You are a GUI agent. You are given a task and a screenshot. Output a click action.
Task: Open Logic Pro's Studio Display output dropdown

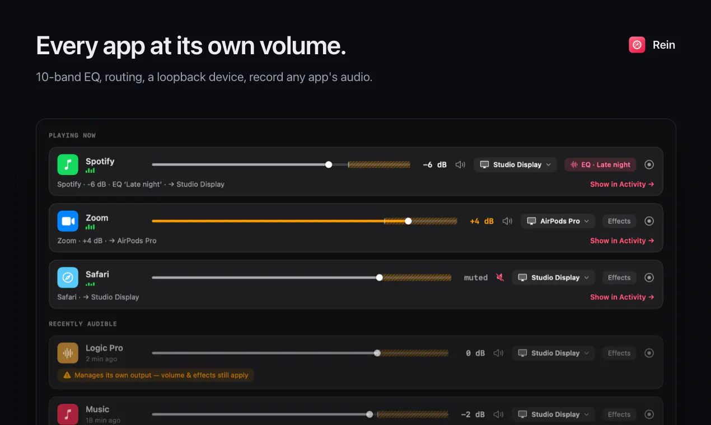tap(553, 353)
